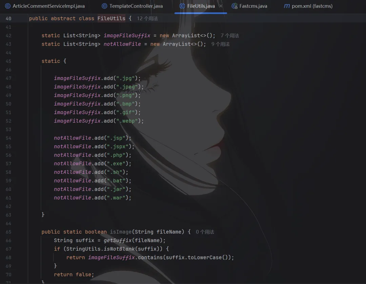The height and width of the screenshot is (284, 366).
Task: Click ArrayList<>() constructor on line 42
Action: coord(192,35)
